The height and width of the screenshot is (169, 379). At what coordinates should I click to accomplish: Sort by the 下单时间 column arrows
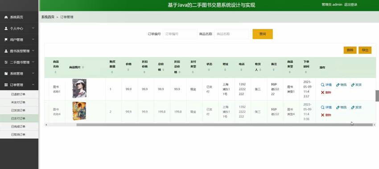coord(306,72)
